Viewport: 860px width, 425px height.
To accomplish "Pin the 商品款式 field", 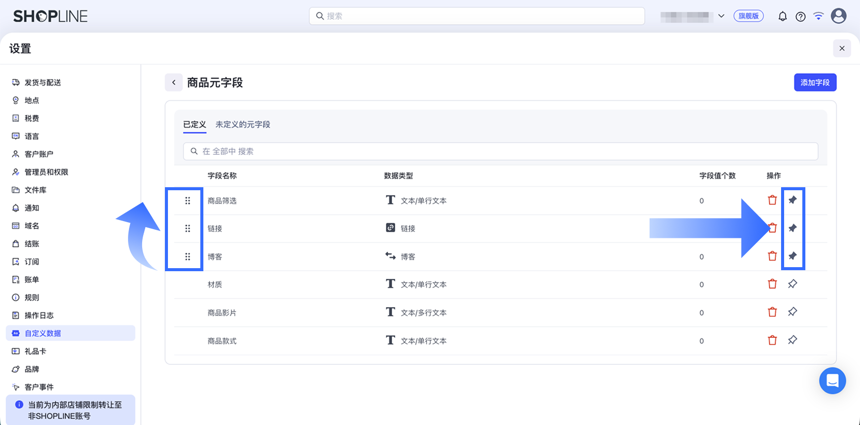I will [793, 340].
